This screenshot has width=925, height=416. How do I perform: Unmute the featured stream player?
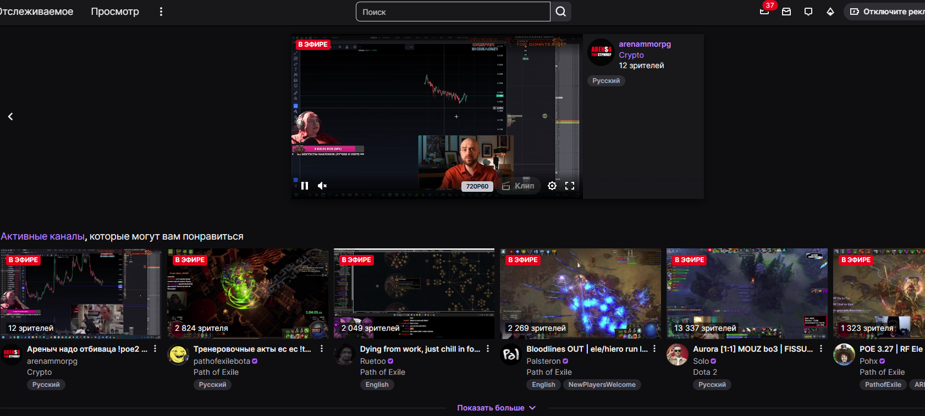coord(322,186)
